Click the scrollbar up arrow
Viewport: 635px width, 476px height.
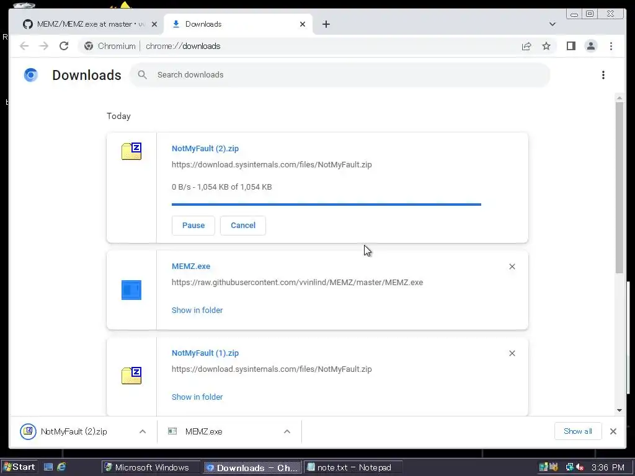(619, 97)
